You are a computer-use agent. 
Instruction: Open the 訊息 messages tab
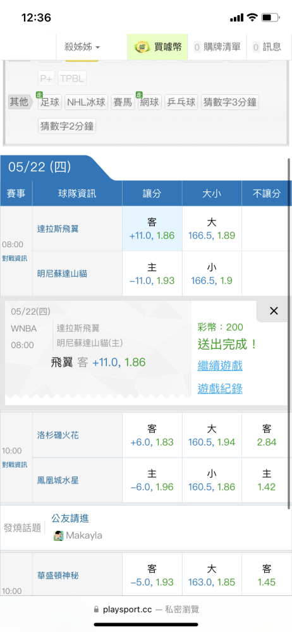tap(267, 47)
